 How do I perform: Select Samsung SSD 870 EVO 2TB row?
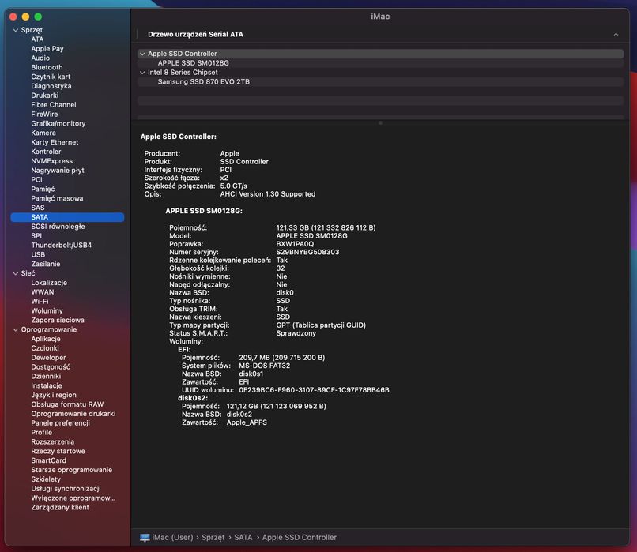coord(380,81)
